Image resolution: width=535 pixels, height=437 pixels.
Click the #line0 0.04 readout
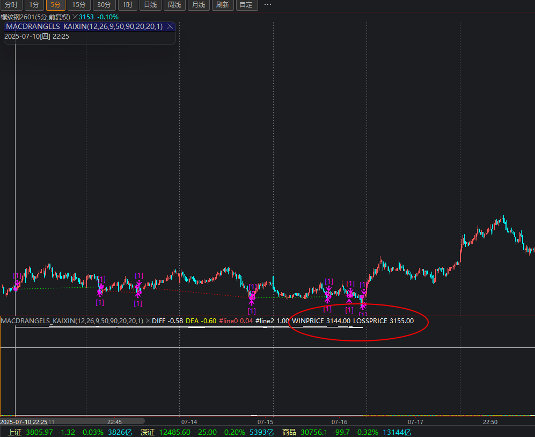[236, 321]
